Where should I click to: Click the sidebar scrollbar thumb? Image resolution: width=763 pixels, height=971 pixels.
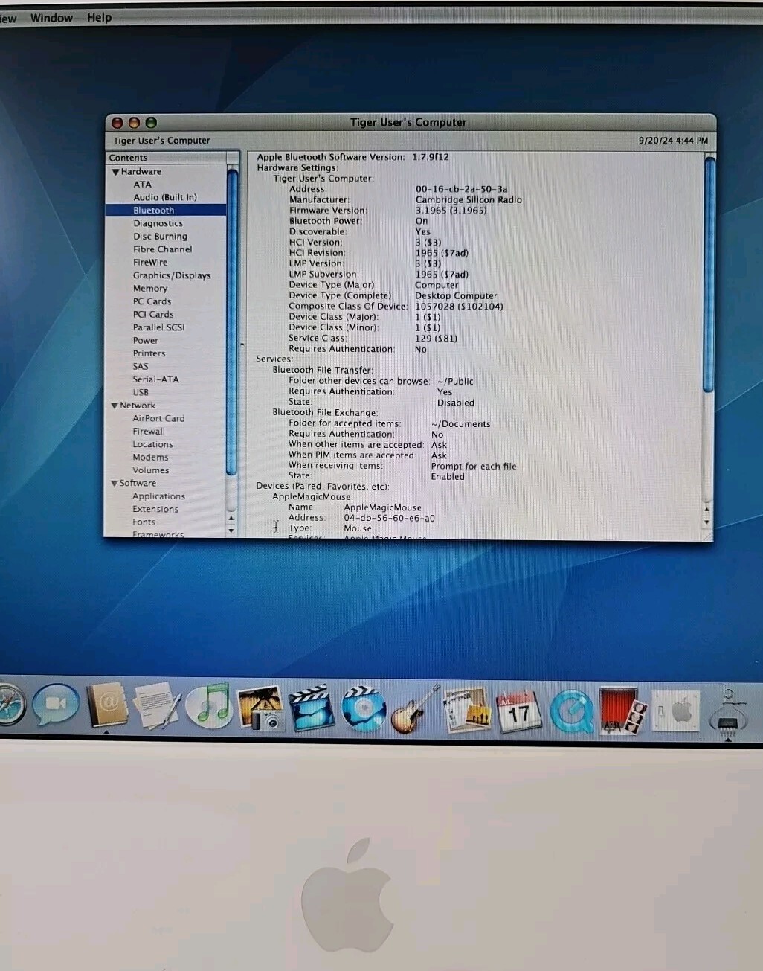tap(232, 322)
